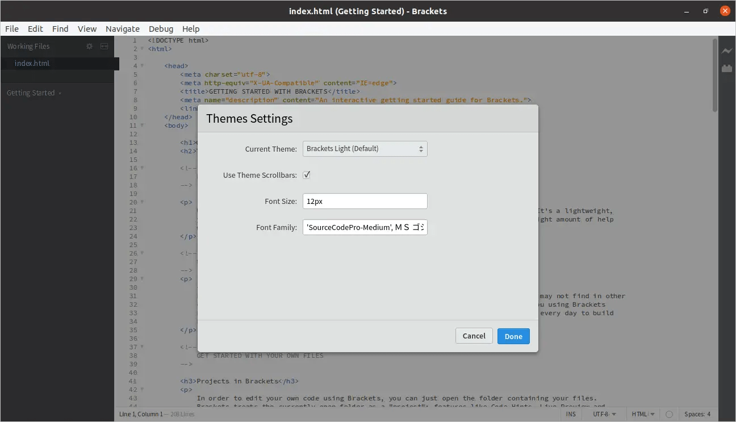Toggle the INS insert mode indicator
736x422 pixels.
tap(571, 414)
